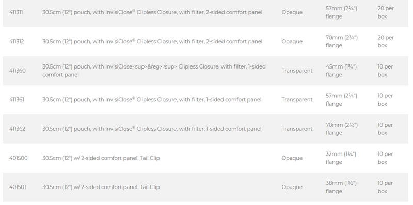Select product number 411311

16,12
